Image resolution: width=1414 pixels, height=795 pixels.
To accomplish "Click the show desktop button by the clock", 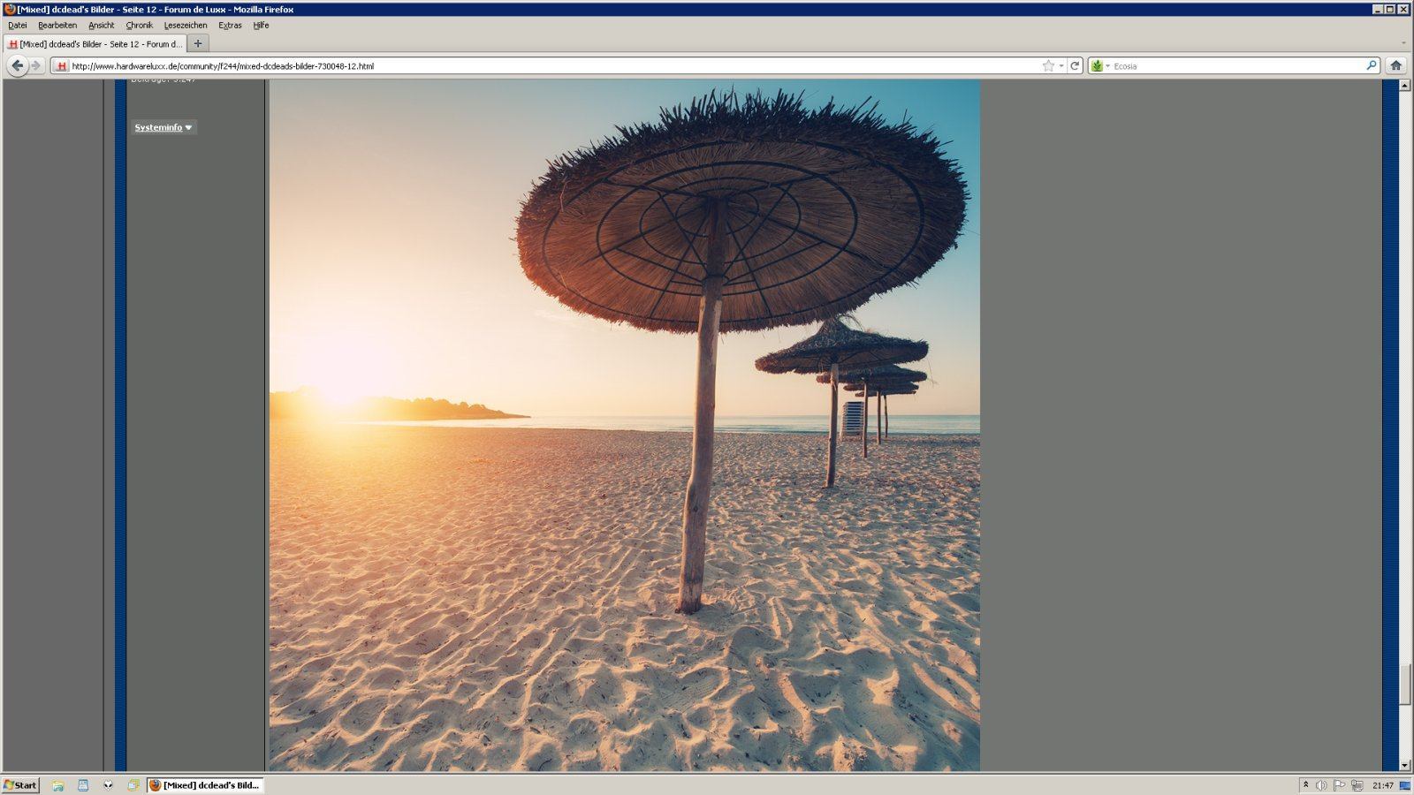I will tap(1405, 785).
